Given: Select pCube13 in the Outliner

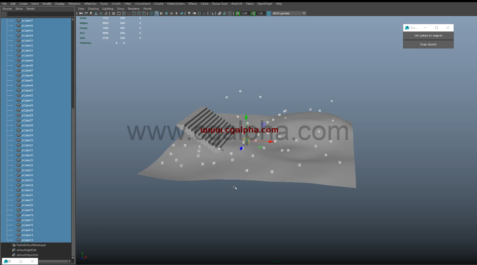Looking at the screenshot, I should coord(27,240).
